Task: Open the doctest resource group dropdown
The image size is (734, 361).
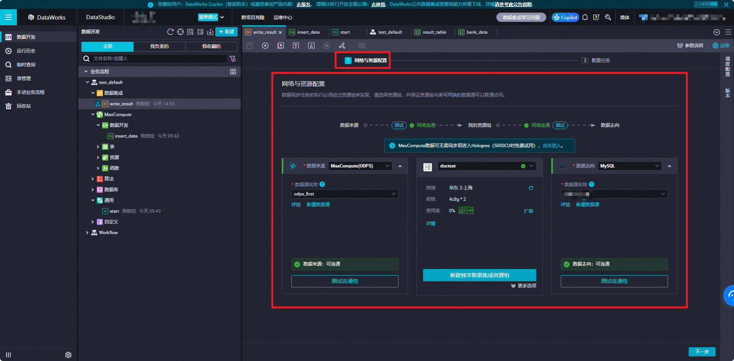Action: point(486,166)
